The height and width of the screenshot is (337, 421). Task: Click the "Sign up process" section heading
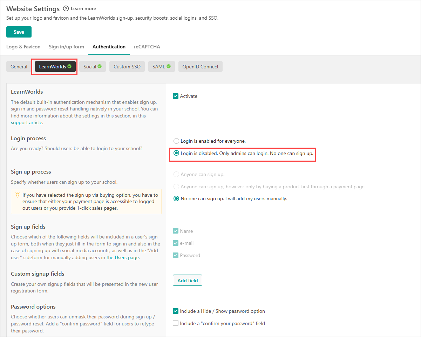click(31, 172)
